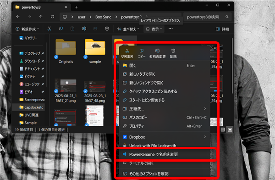Select file 2025-08-23_15h37_48.png

(95, 91)
